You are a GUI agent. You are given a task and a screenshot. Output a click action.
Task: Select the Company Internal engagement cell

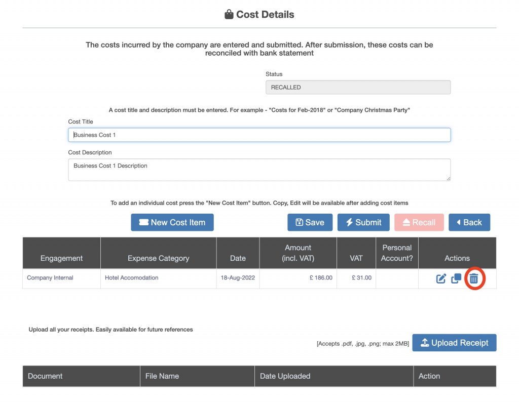[50, 278]
